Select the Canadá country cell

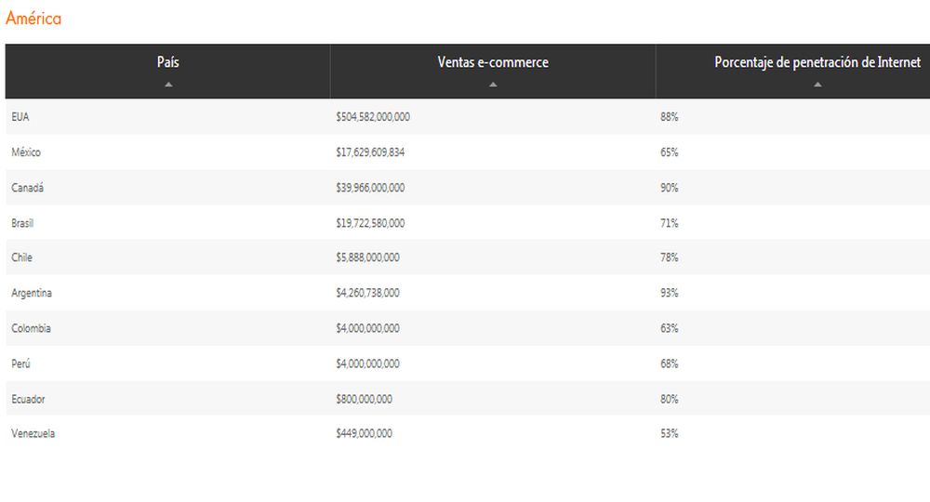27,188
